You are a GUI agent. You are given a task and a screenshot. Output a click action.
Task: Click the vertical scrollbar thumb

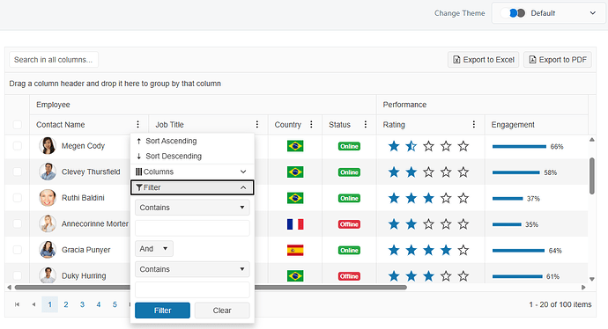(x=592, y=176)
